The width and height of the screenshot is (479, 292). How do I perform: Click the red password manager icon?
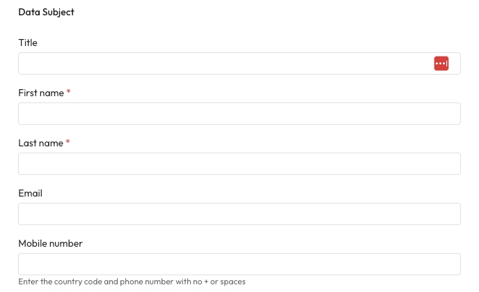pos(441,63)
